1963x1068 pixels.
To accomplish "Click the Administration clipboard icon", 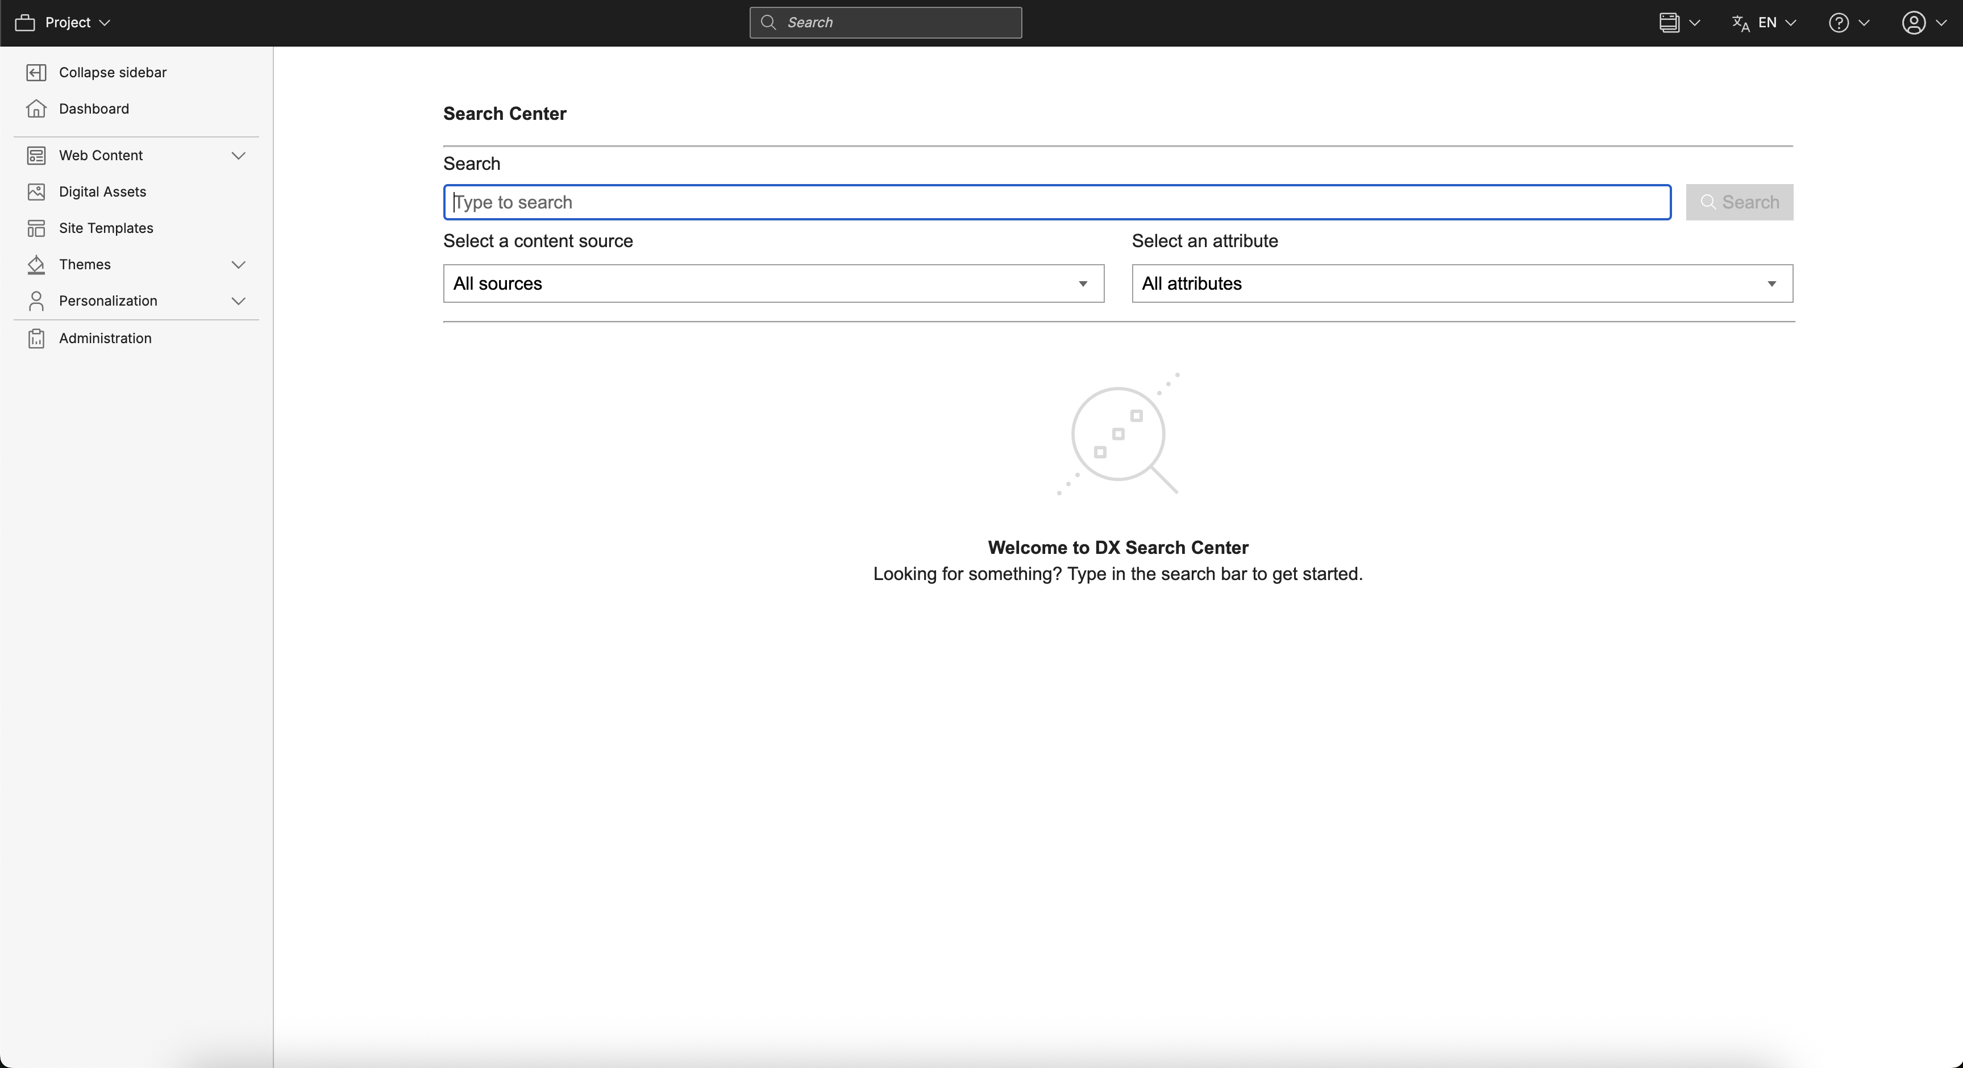I will point(36,338).
